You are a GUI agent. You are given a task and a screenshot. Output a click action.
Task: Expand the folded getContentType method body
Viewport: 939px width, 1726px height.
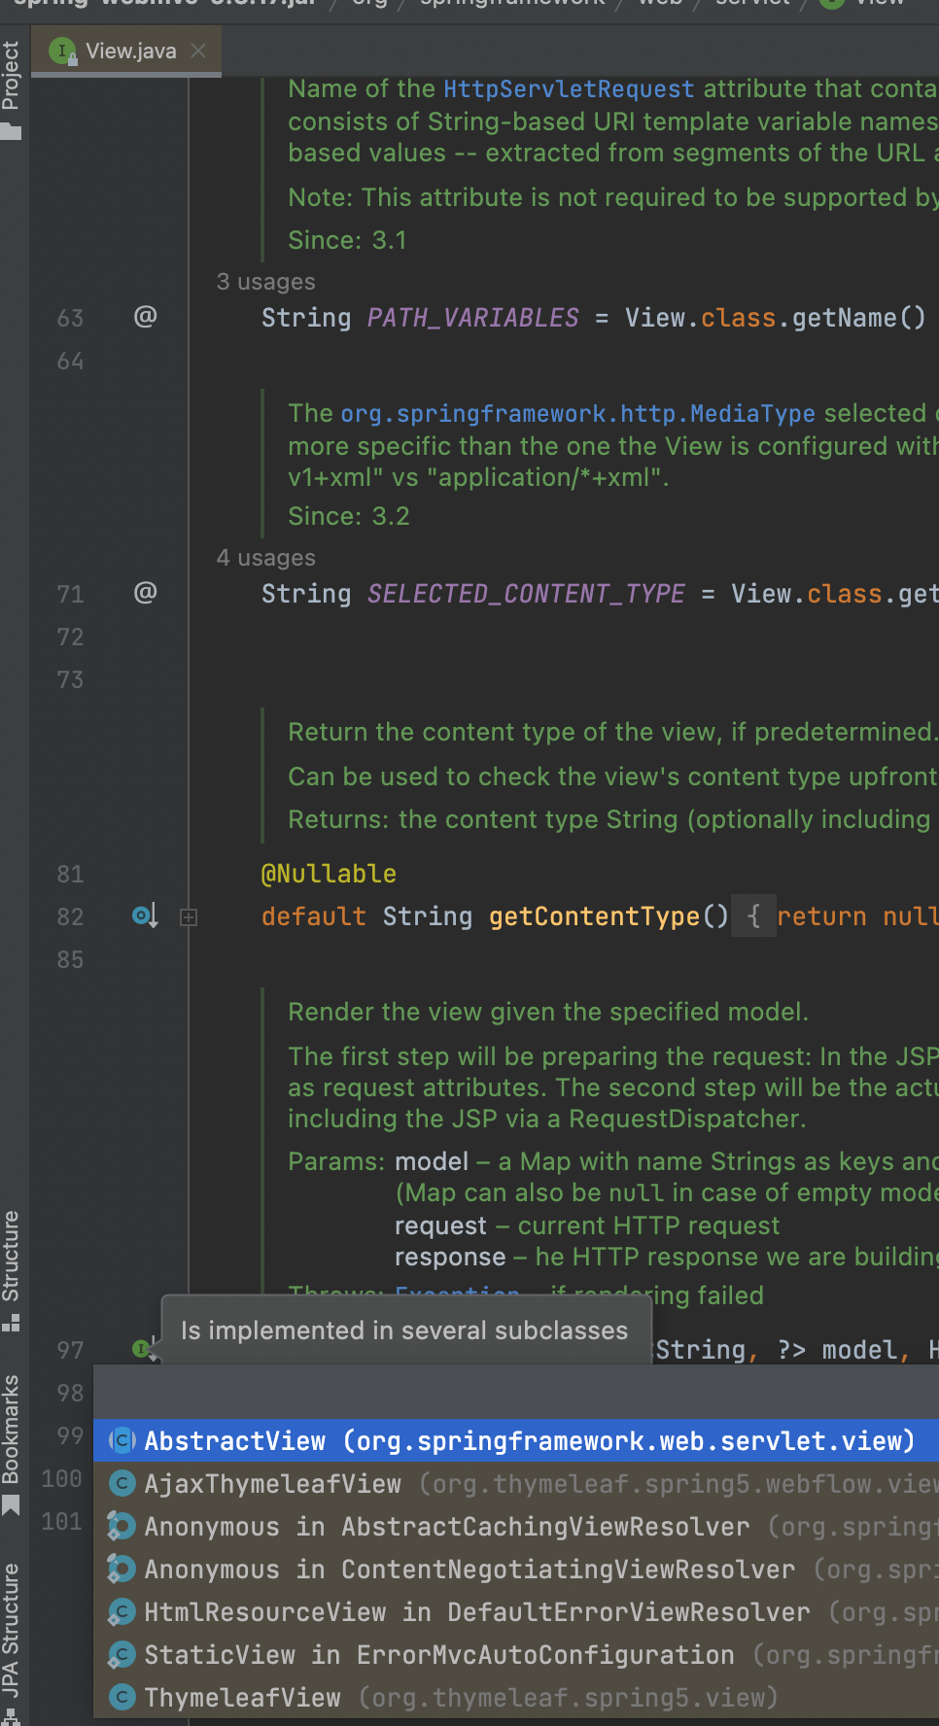pos(189,916)
